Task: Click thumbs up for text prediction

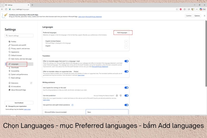Action: (x=117, y=96)
